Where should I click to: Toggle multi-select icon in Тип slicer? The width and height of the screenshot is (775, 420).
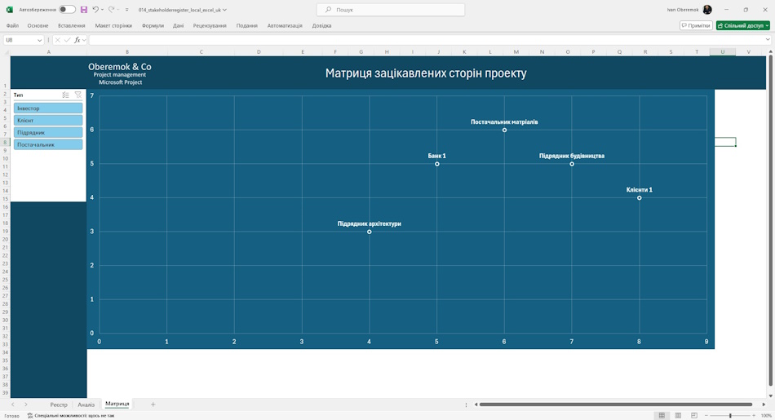(x=65, y=95)
